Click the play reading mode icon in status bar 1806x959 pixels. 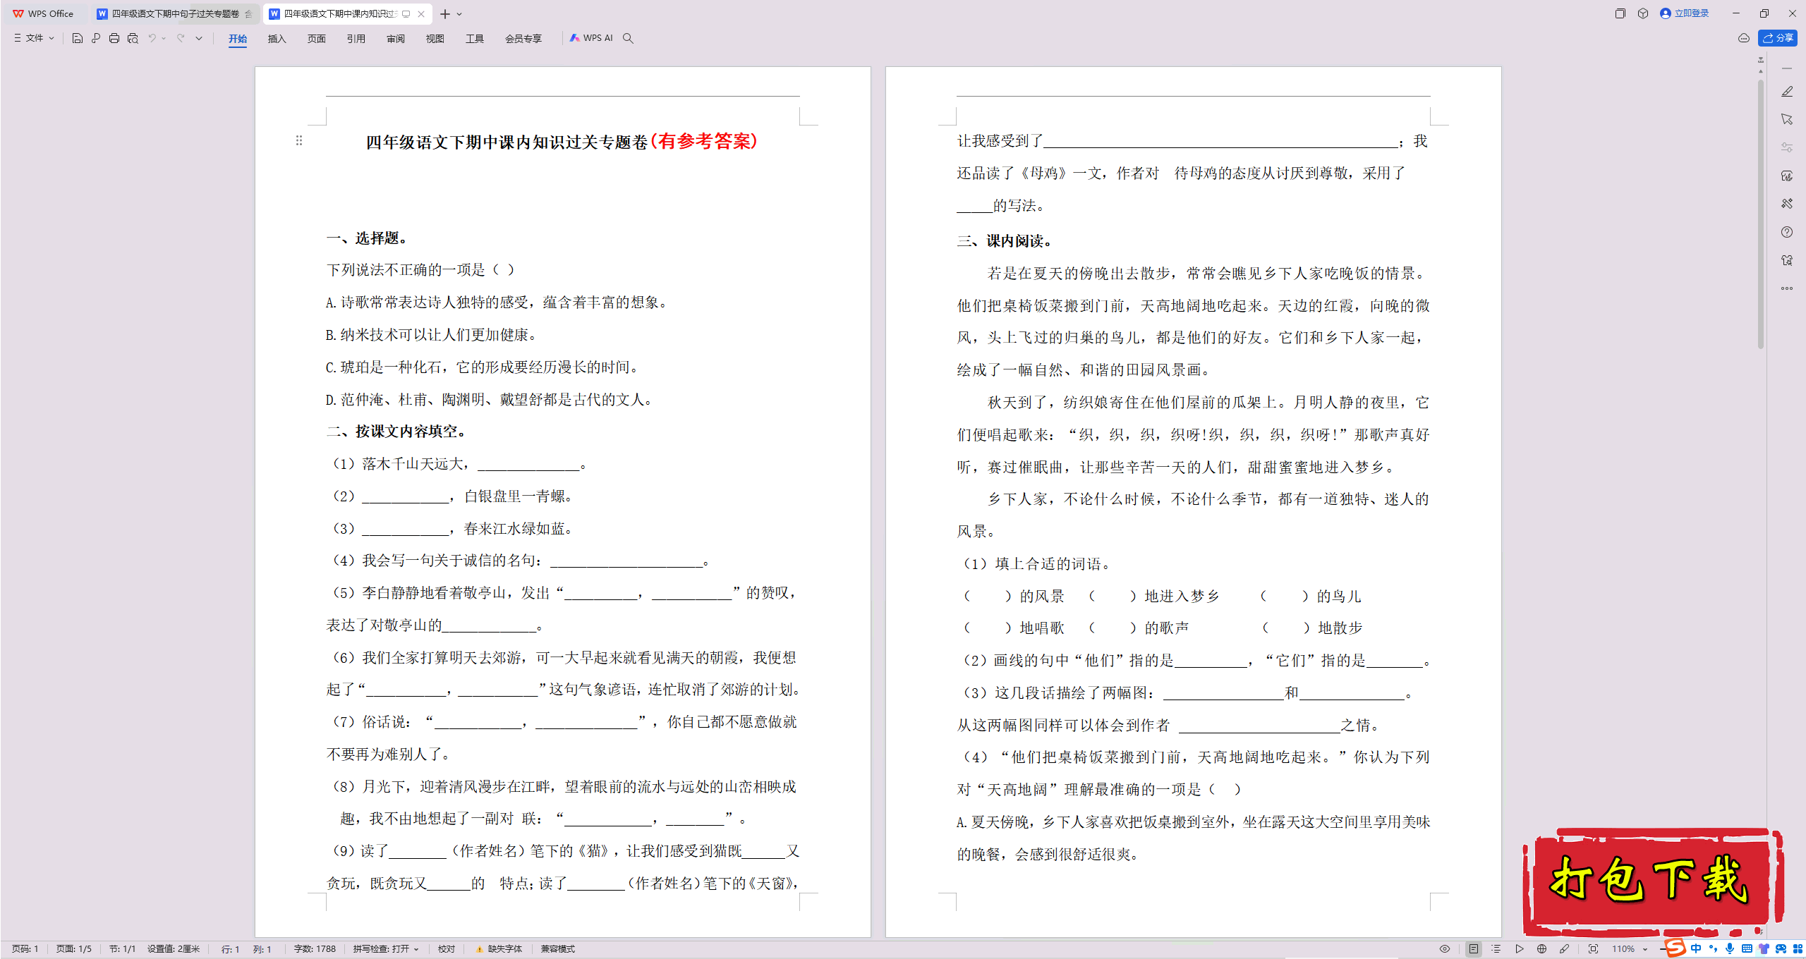pos(1520,949)
